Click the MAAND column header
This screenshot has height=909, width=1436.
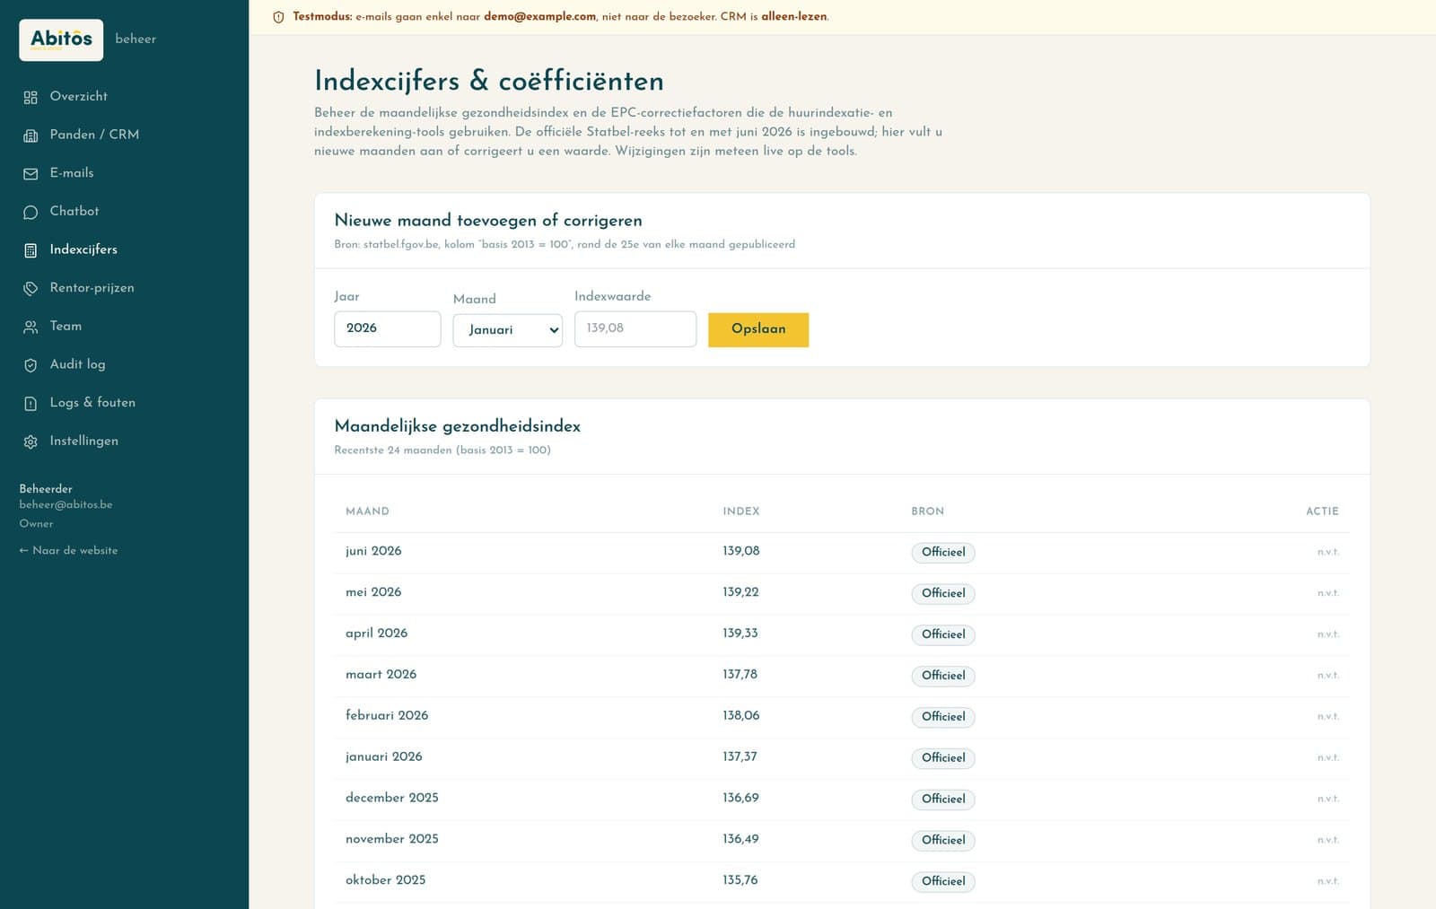[367, 511]
